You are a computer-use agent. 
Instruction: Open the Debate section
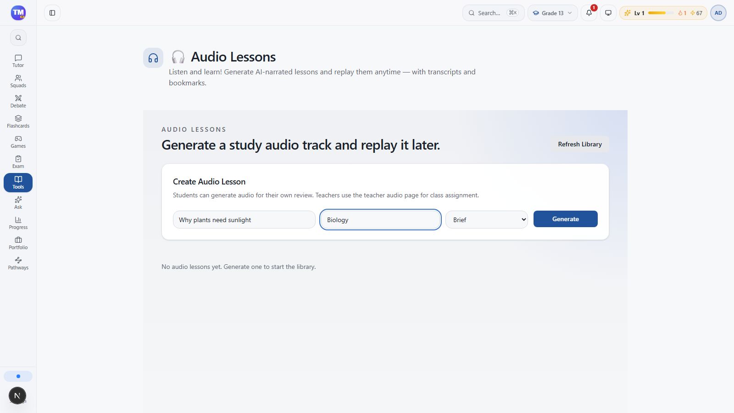tap(18, 101)
